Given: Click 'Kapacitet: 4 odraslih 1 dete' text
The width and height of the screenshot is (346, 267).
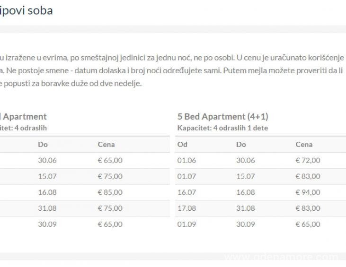Looking at the screenshot, I should tap(222, 128).
